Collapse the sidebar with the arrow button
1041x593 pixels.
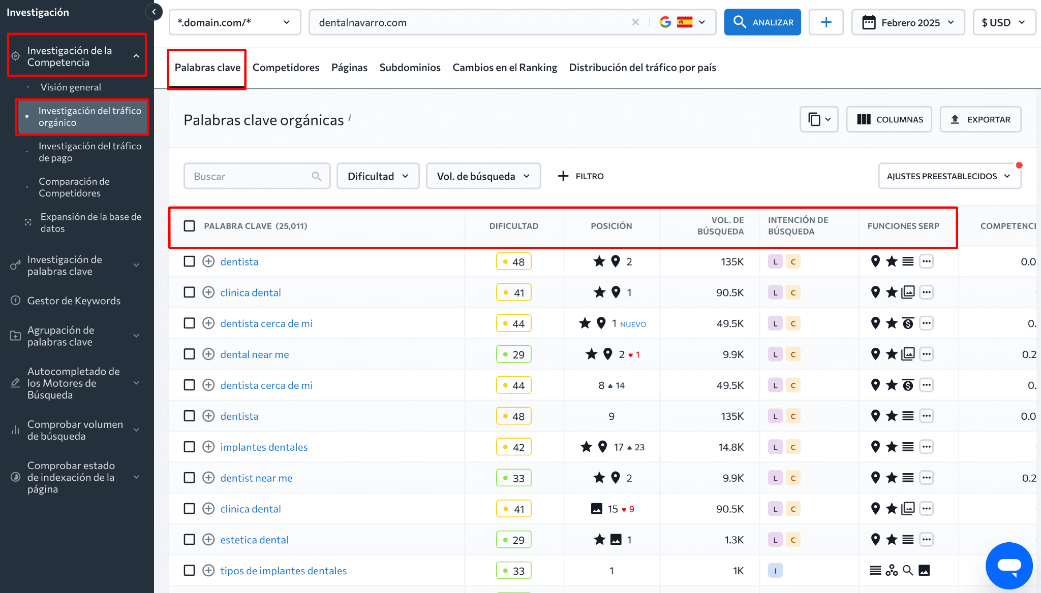tap(154, 12)
